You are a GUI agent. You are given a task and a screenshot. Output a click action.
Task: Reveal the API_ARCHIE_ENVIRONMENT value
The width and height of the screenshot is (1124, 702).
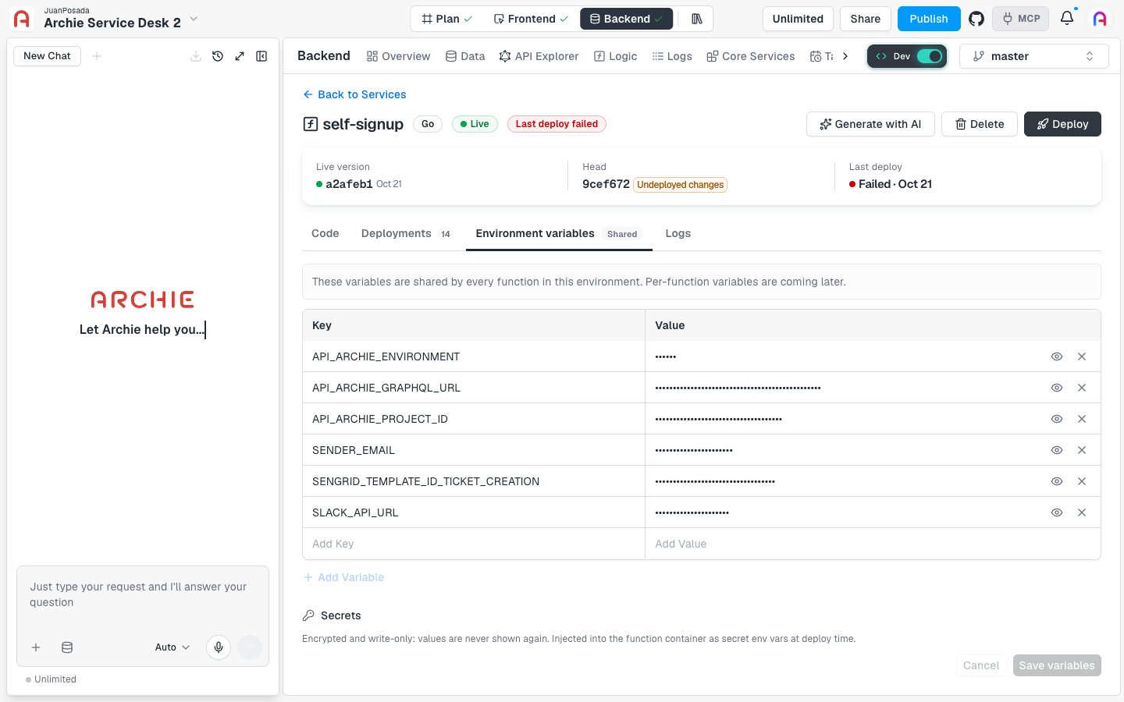pos(1057,356)
